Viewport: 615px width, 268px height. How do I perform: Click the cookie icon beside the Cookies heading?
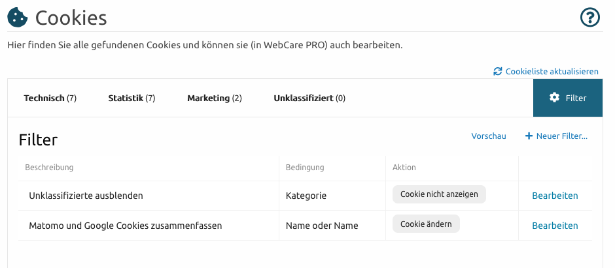click(18, 18)
